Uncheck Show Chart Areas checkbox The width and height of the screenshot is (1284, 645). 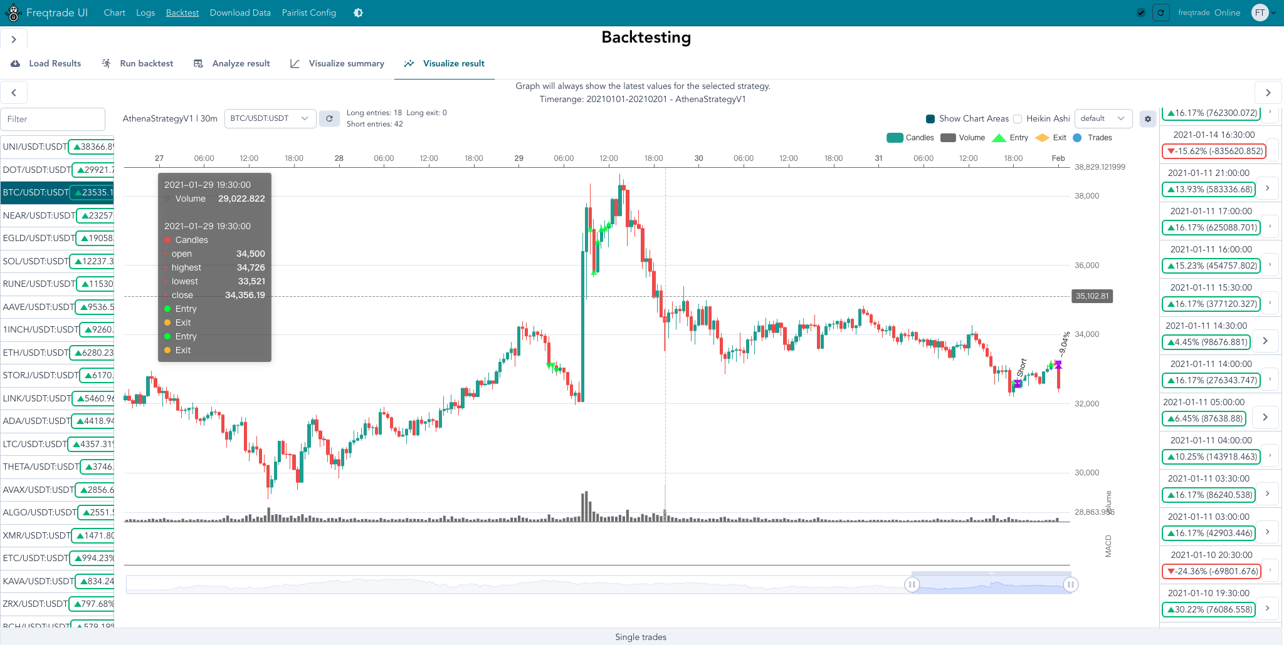tap(930, 119)
